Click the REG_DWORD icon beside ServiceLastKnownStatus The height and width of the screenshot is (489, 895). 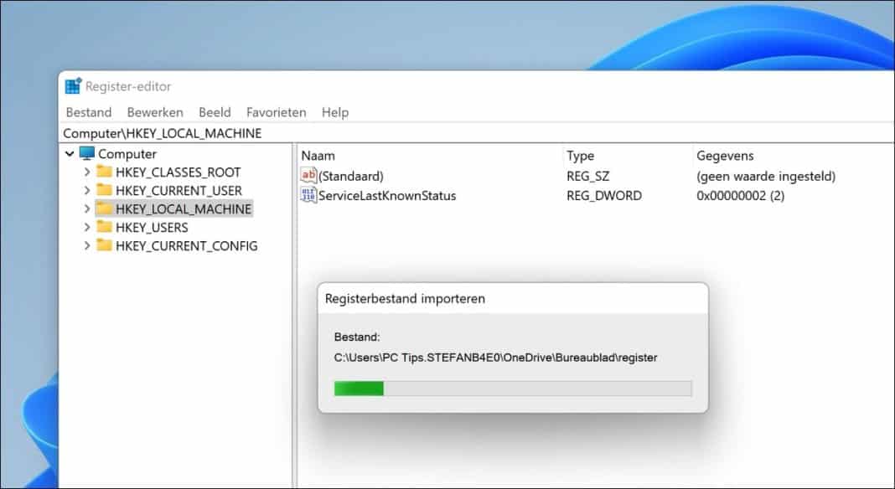(307, 195)
